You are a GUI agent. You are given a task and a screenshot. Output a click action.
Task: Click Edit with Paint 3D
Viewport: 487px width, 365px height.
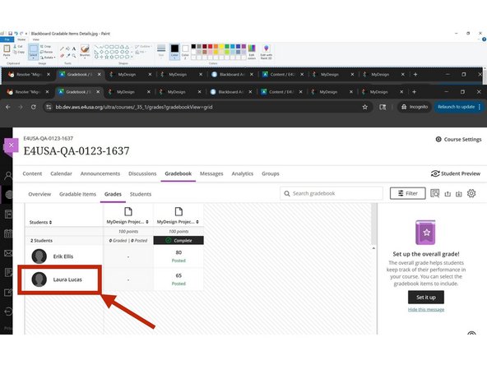[267, 52]
